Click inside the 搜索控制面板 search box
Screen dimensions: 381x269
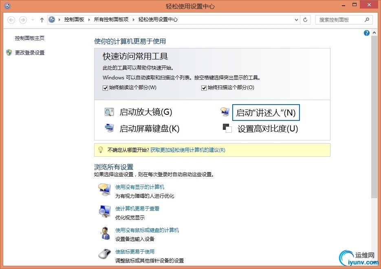point(342,19)
